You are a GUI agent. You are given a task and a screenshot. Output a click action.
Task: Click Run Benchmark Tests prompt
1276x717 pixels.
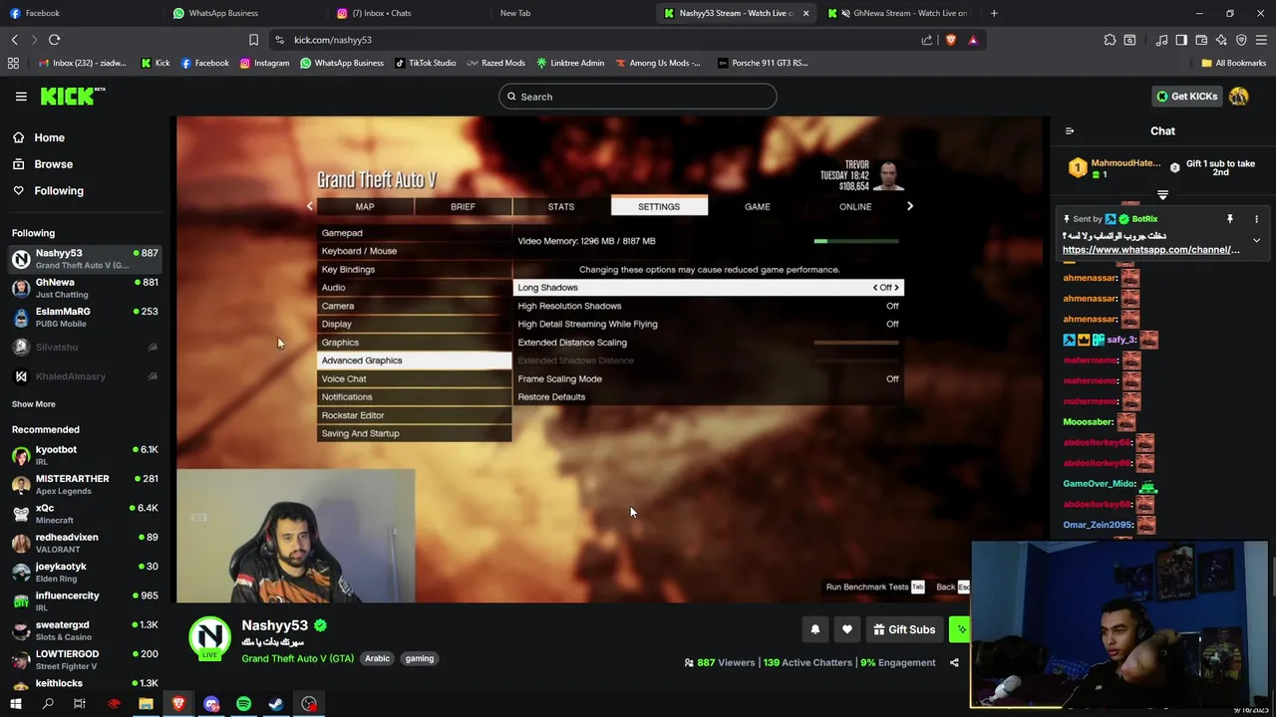[x=874, y=587]
